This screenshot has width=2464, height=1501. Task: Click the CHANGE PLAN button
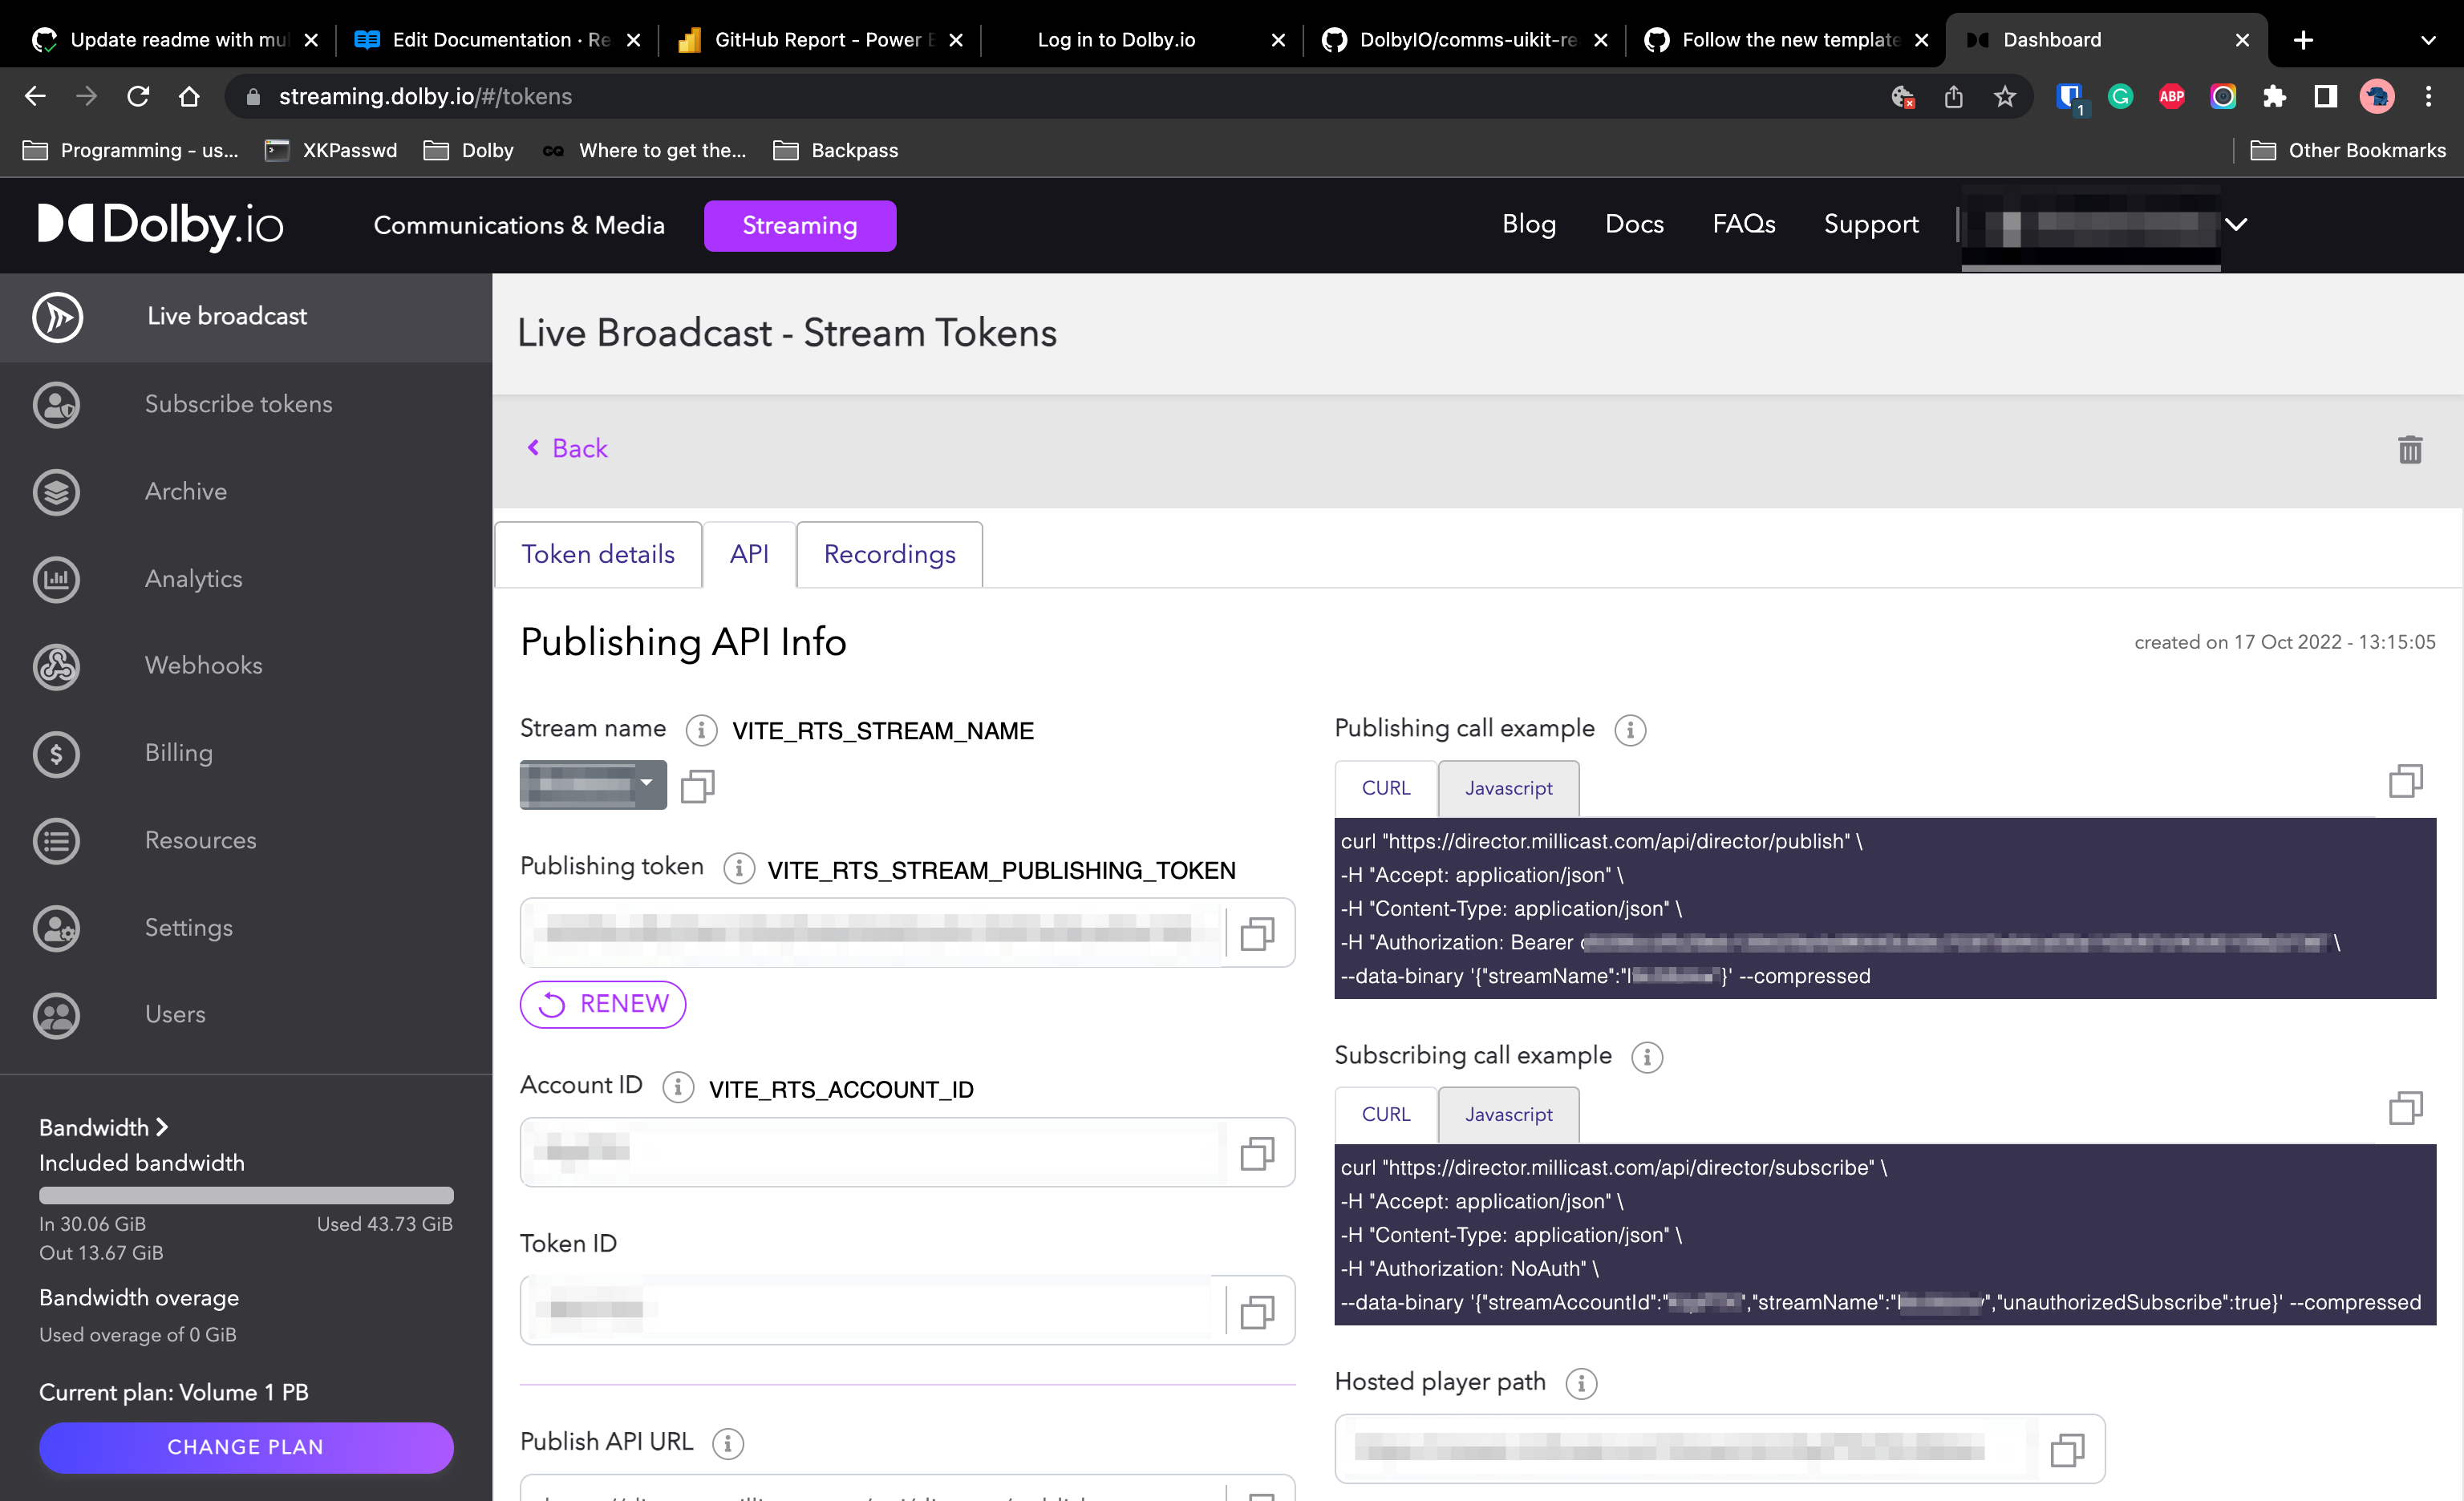coord(246,1447)
